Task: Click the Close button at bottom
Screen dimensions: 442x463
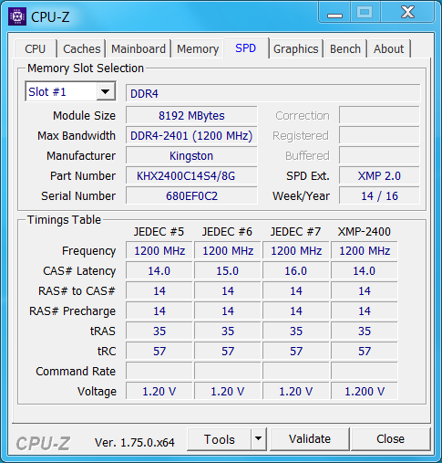Action: 390,438
